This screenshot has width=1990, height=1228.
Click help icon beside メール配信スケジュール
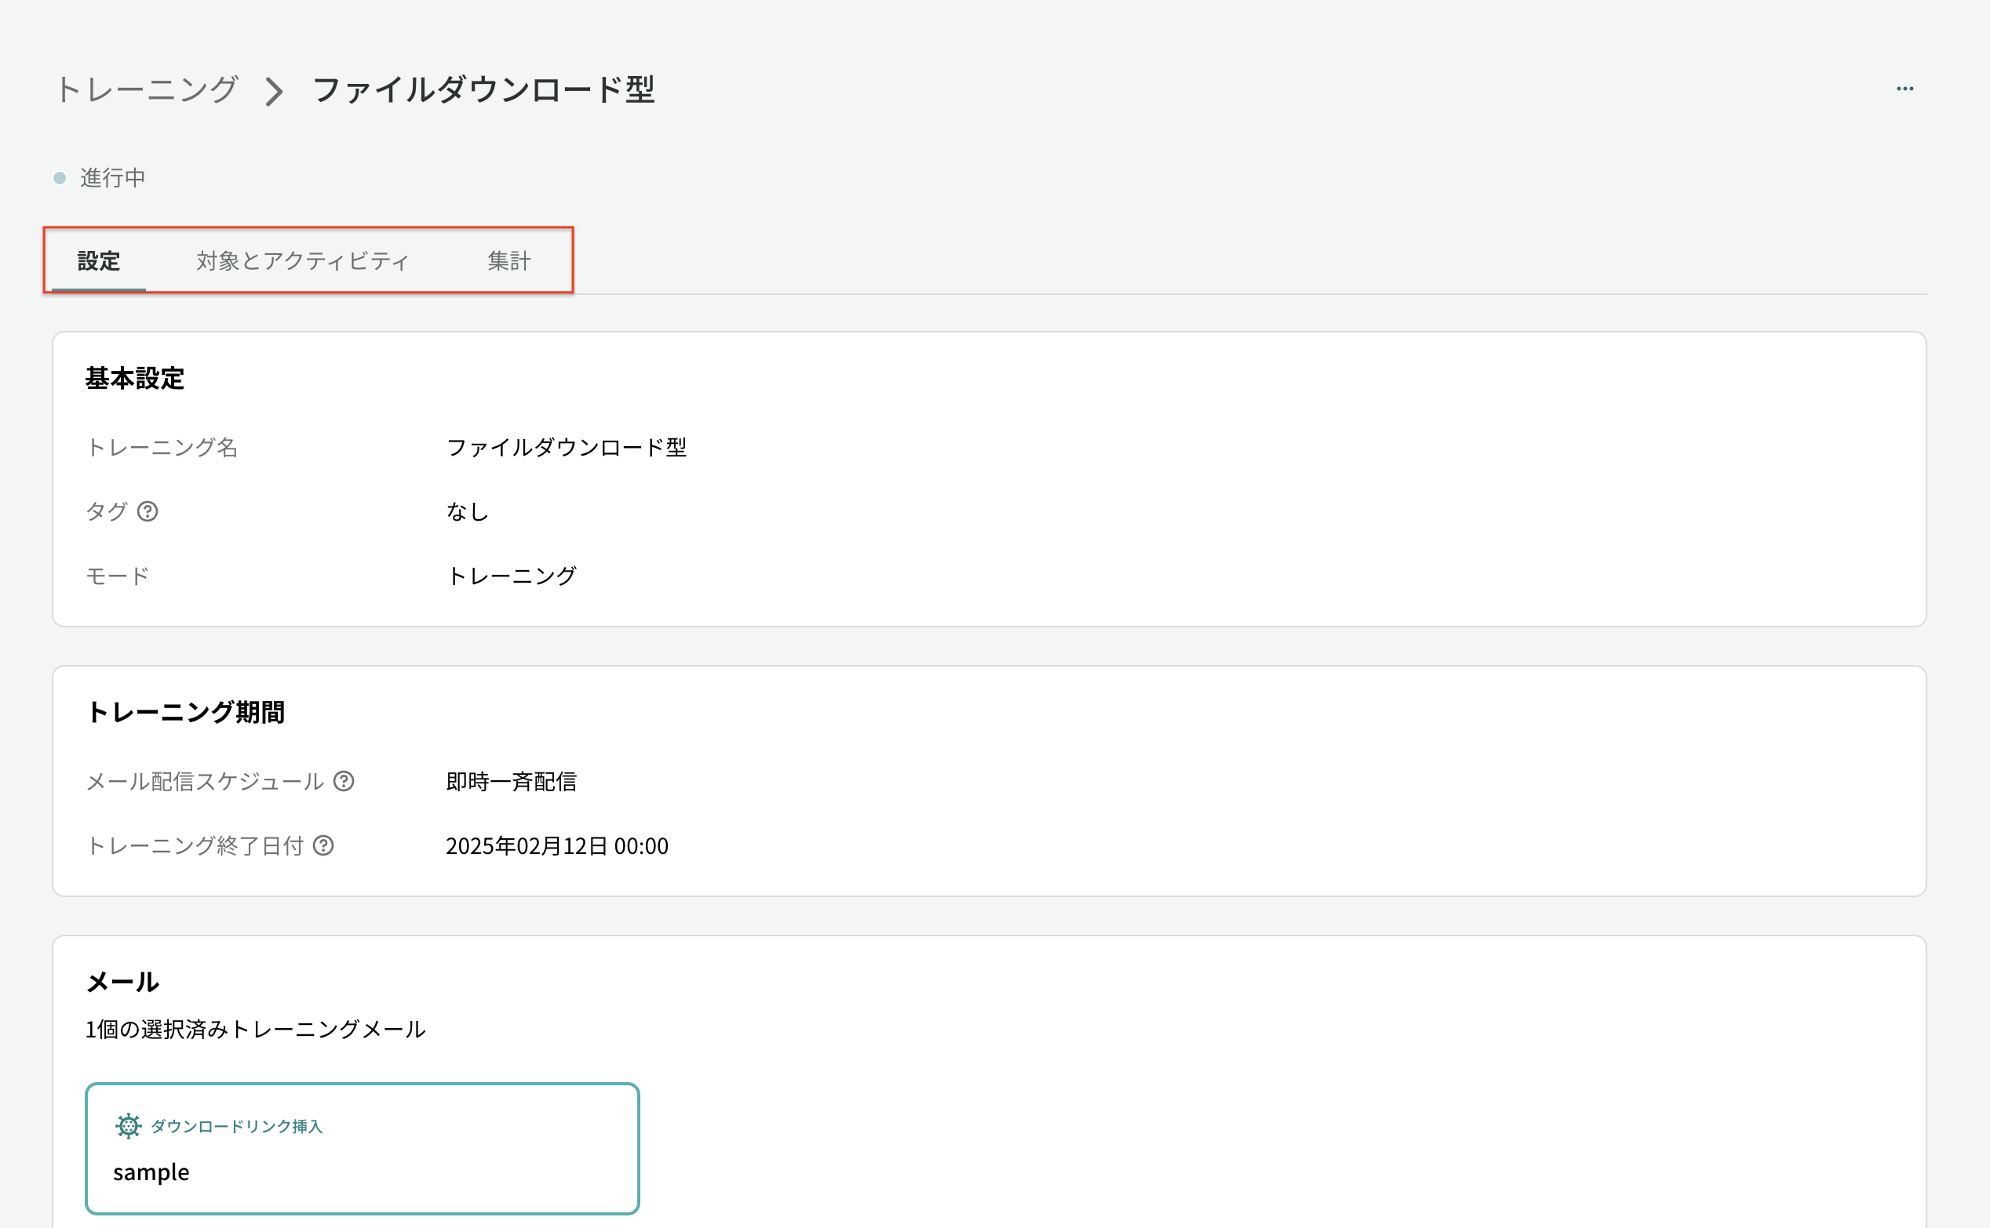pyautogui.click(x=344, y=780)
